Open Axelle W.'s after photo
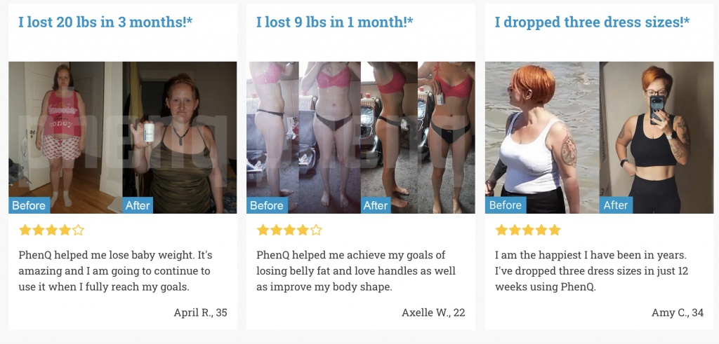Viewport: 719px width, 344px height. pos(418,137)
